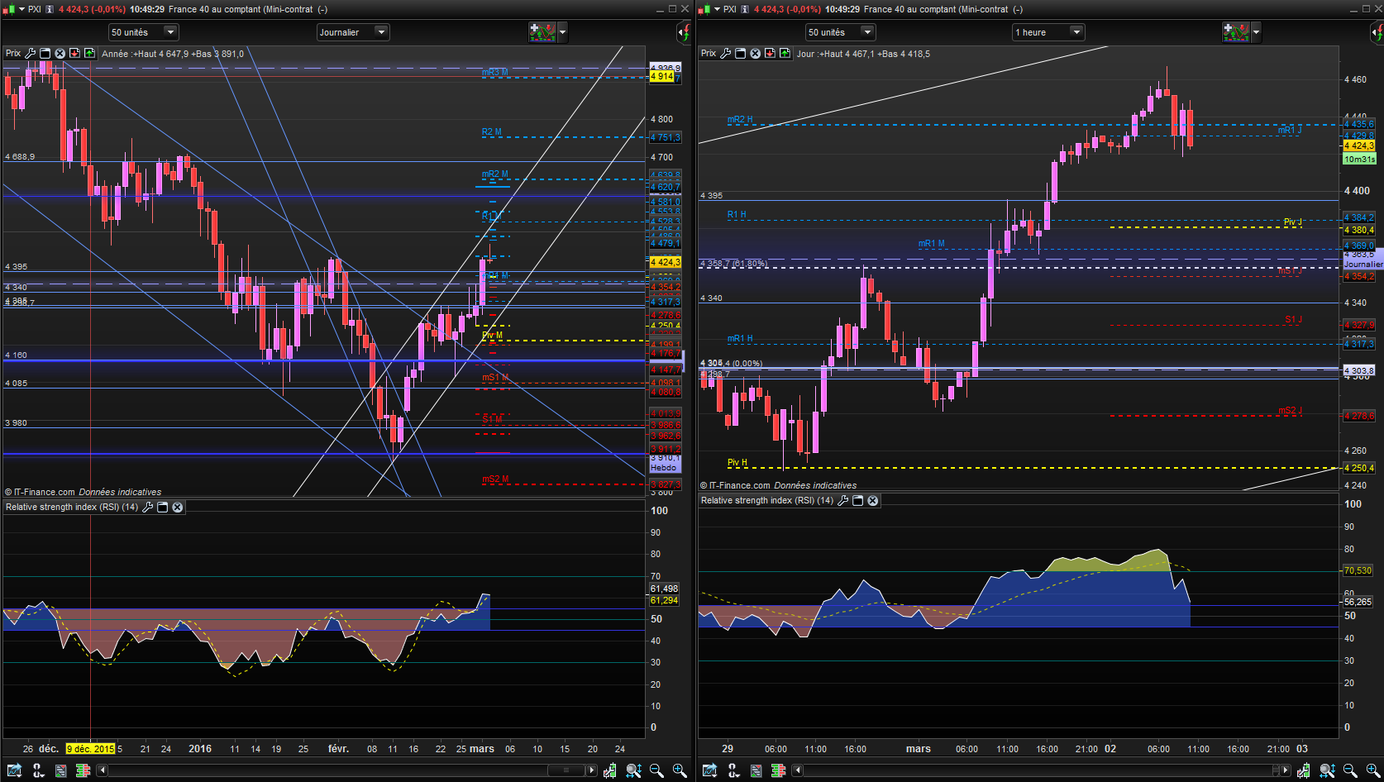Open the Journalier timeframe dropdown
This screenshot has height=782, width=1384.
[353, 32]
